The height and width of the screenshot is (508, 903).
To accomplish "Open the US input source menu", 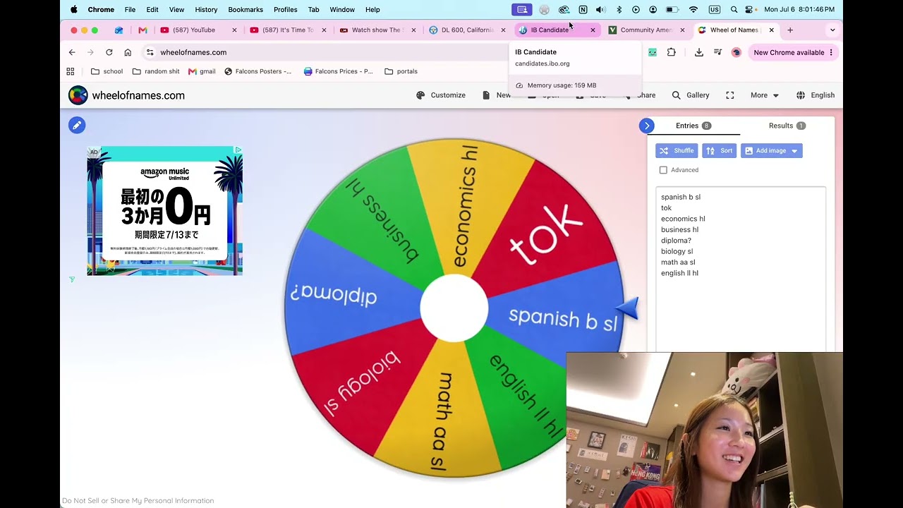I will (715, 10).
